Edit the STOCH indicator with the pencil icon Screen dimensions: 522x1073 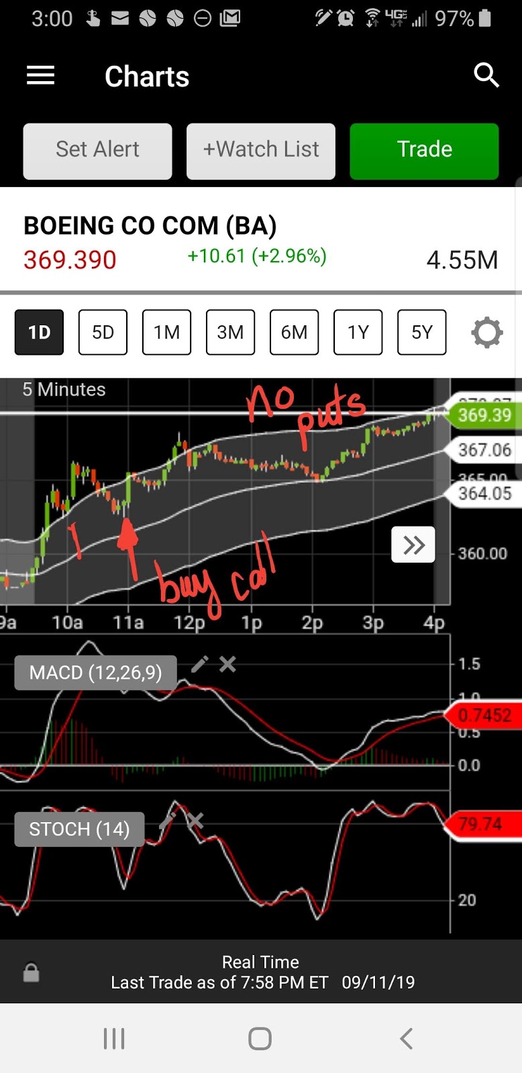point(167,820)
